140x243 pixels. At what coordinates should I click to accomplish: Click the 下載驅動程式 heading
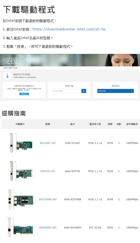(29, 10)
